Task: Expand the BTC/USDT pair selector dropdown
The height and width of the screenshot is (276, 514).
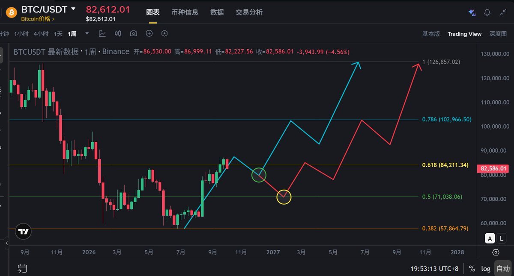Action: (73, 9)
